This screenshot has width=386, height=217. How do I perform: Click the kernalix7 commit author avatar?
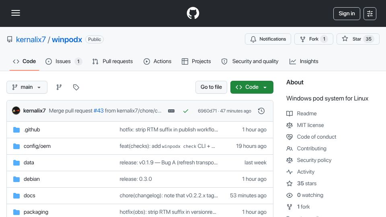(16, 111)
